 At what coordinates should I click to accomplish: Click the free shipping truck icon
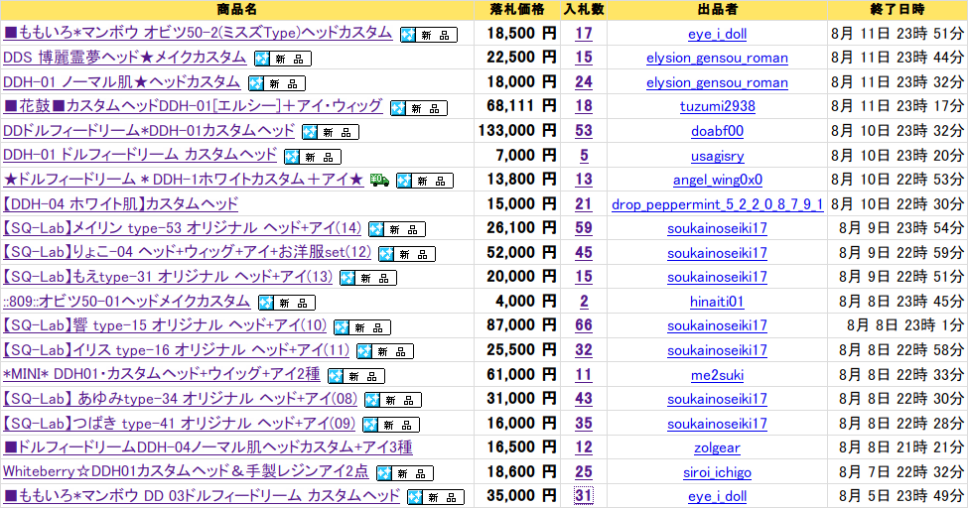point(378,180)
